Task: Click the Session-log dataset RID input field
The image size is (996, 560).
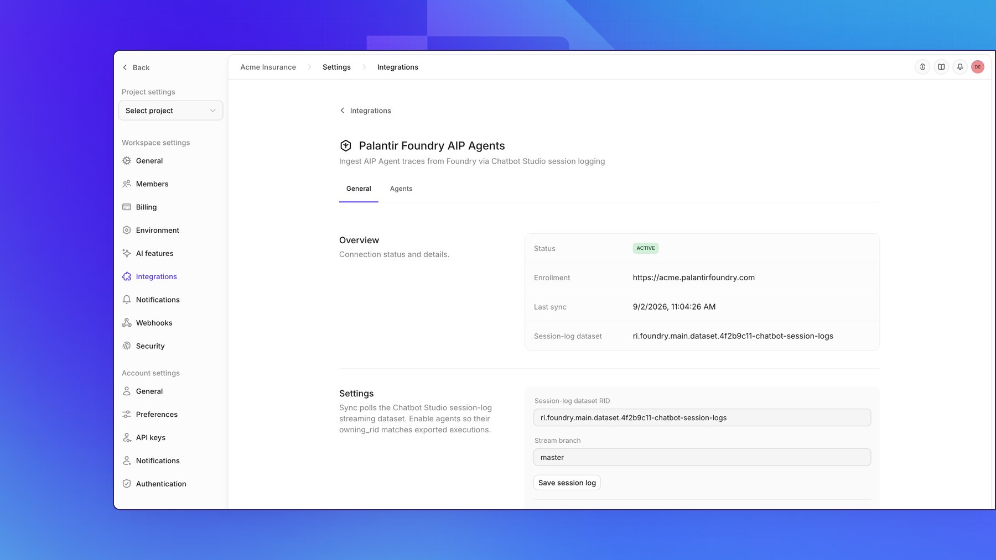Action: tap(702, 418)
